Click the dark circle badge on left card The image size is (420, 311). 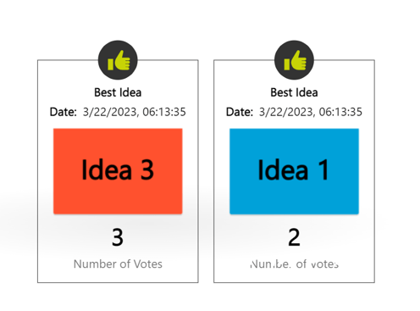click(118, 60)
